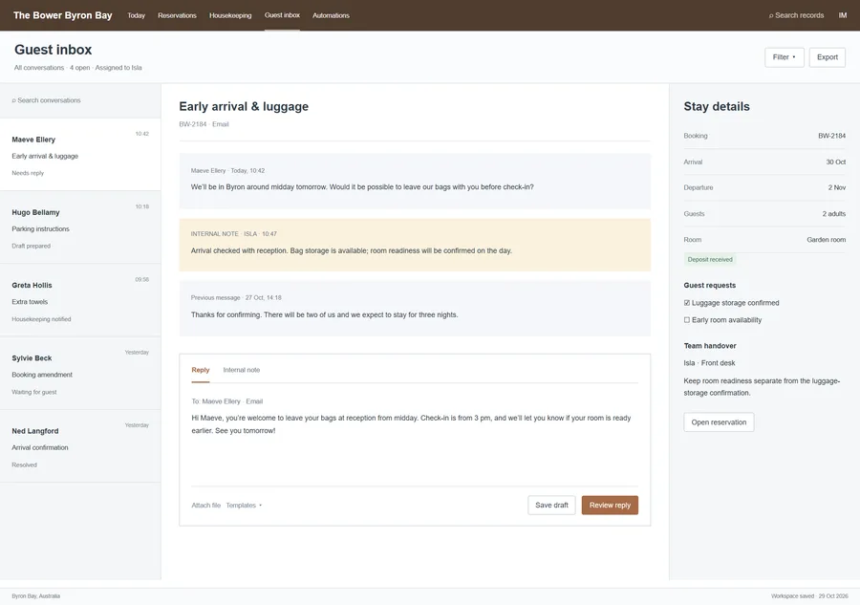Click the Arrival date 30 Oct
Screen dimensions: 860x605
tap(835, 162)
